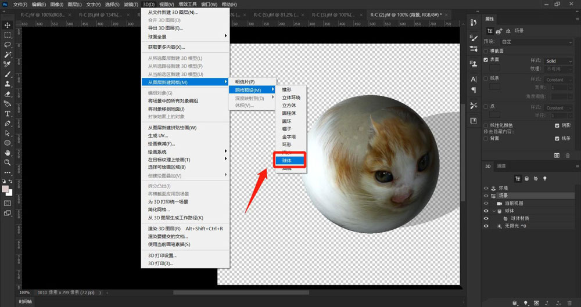Enable the 点 checkbox in Properties

click(486, 106)
